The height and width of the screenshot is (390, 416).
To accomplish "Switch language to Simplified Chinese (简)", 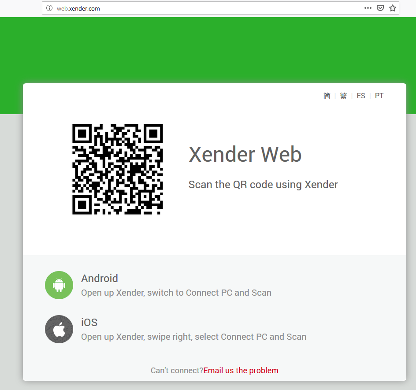I will pyautogui.click(x=327, y=96).
